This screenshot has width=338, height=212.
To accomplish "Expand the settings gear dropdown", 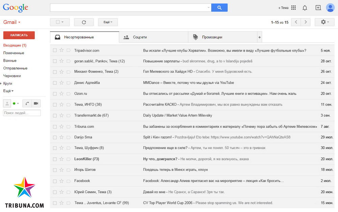I will click(x=324, y=22).
